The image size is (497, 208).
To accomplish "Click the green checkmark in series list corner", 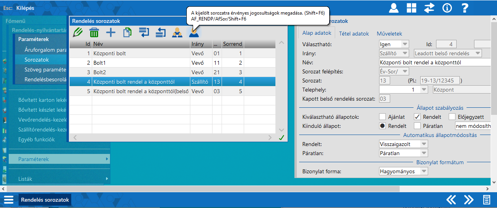I will pos(281,137).
